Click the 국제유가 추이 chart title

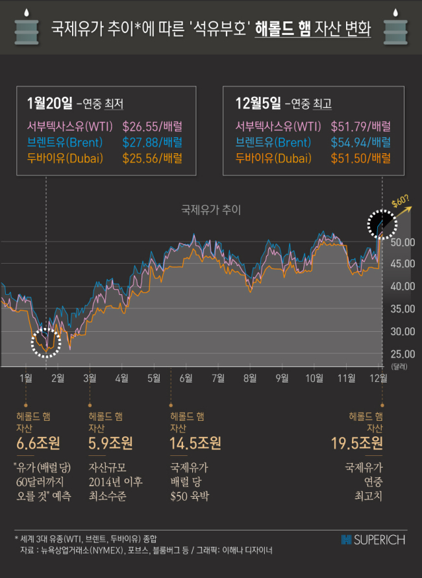click(x=211, y=210)
